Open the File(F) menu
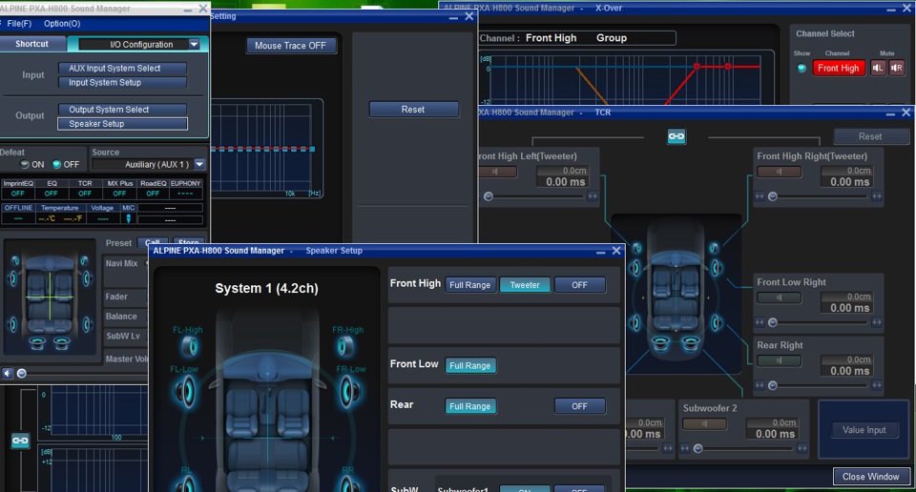Viewport: 916px width, 492px height. [19, 23]
